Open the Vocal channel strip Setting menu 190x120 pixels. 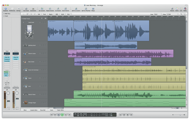[x=7, y=51]
